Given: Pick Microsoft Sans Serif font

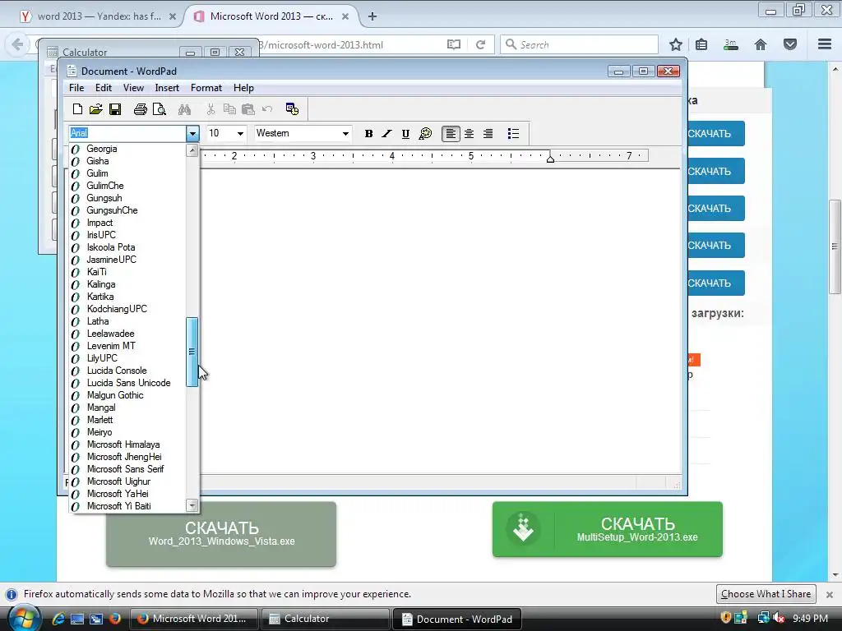Looking at the screenshot, I should pos(127,469).
